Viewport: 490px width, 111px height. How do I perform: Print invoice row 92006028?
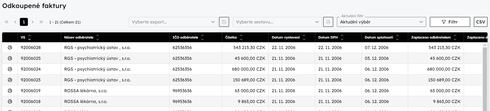(x=10, y=47)
